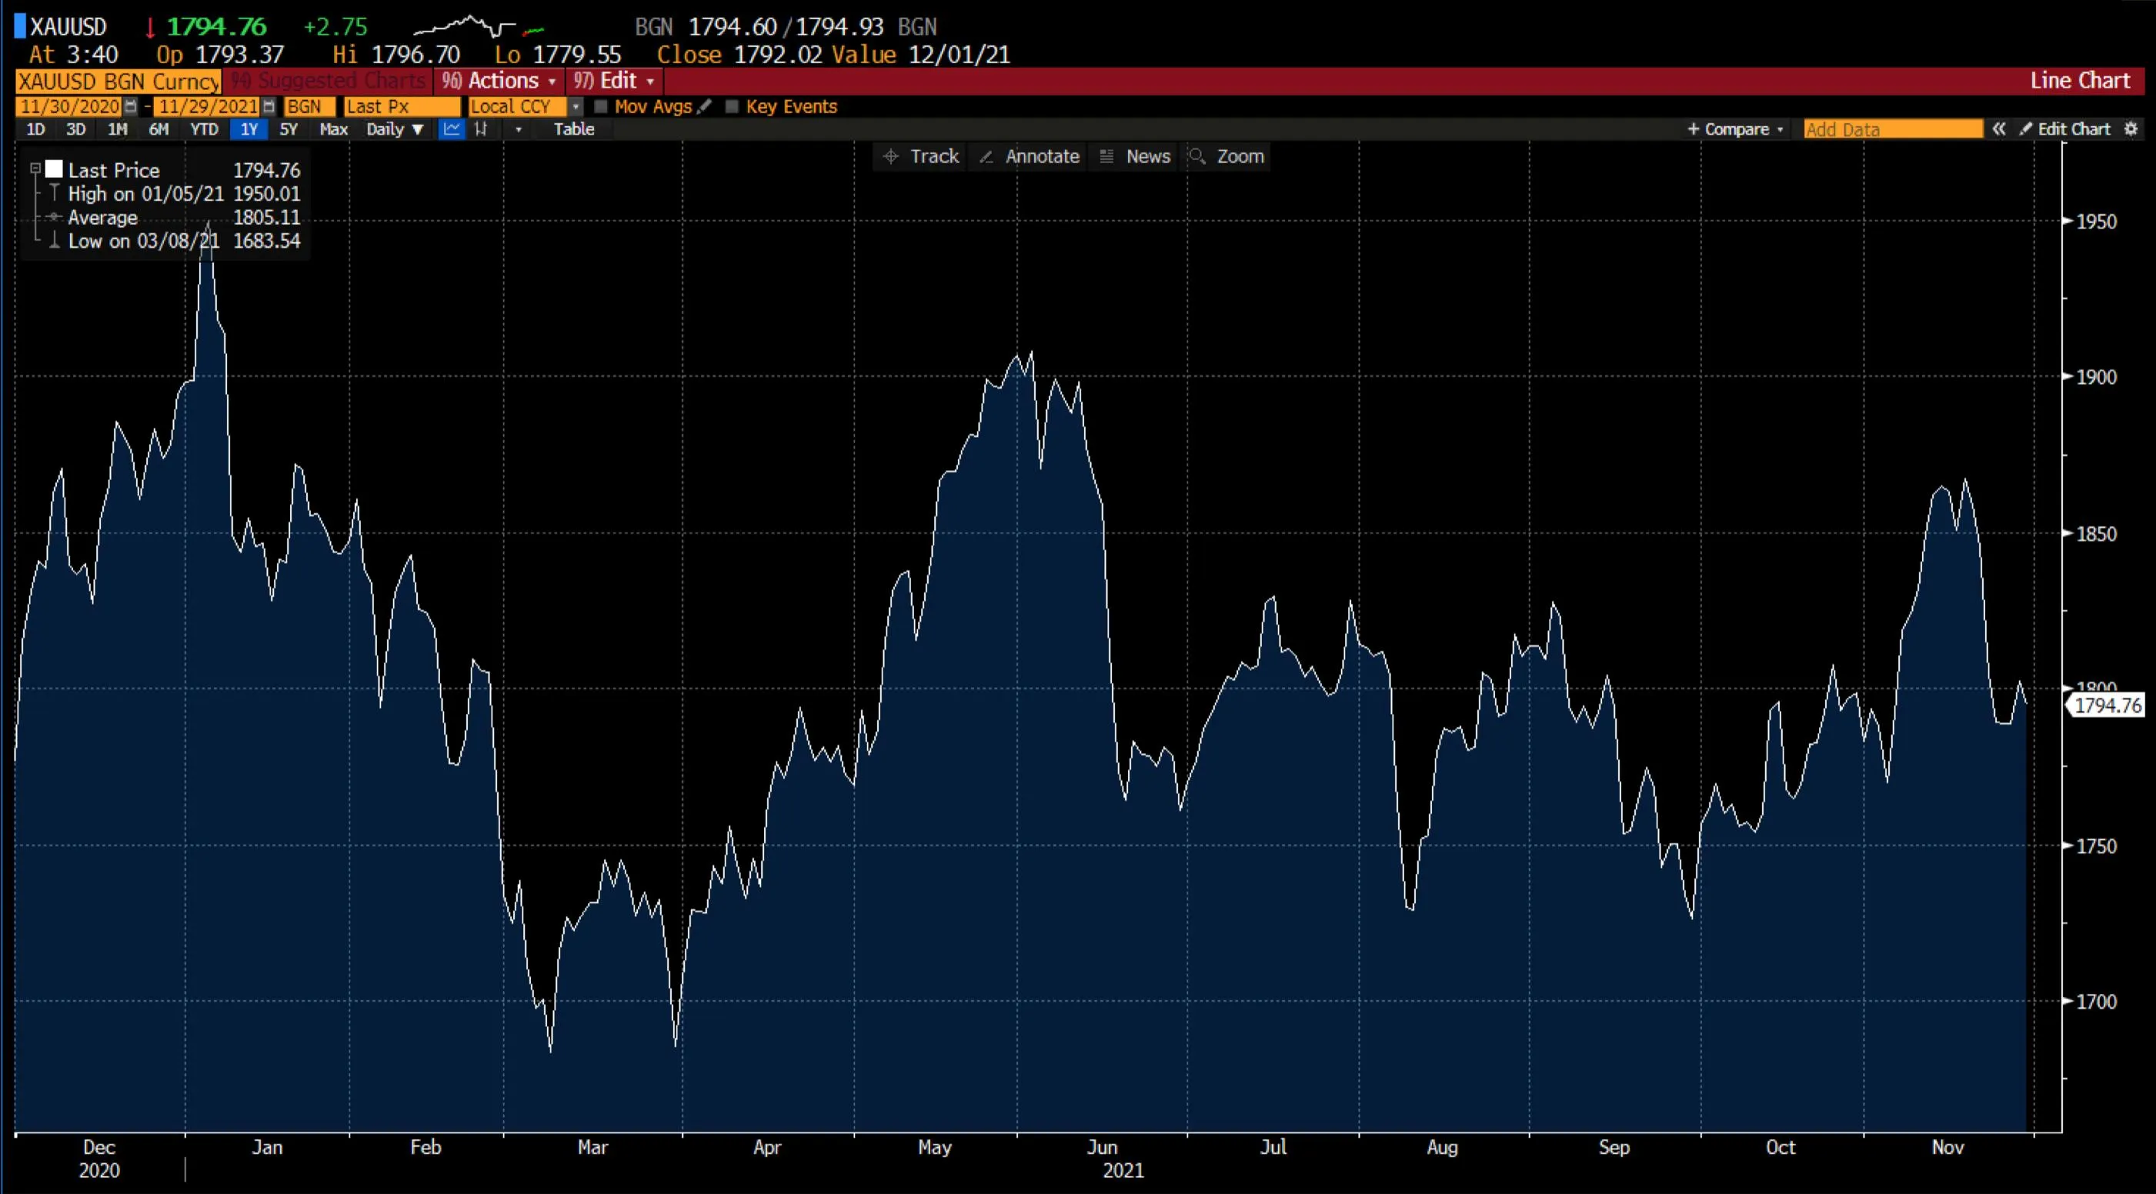
Task: Open the Annotate drawing tool
Action: pos(1029,156)
